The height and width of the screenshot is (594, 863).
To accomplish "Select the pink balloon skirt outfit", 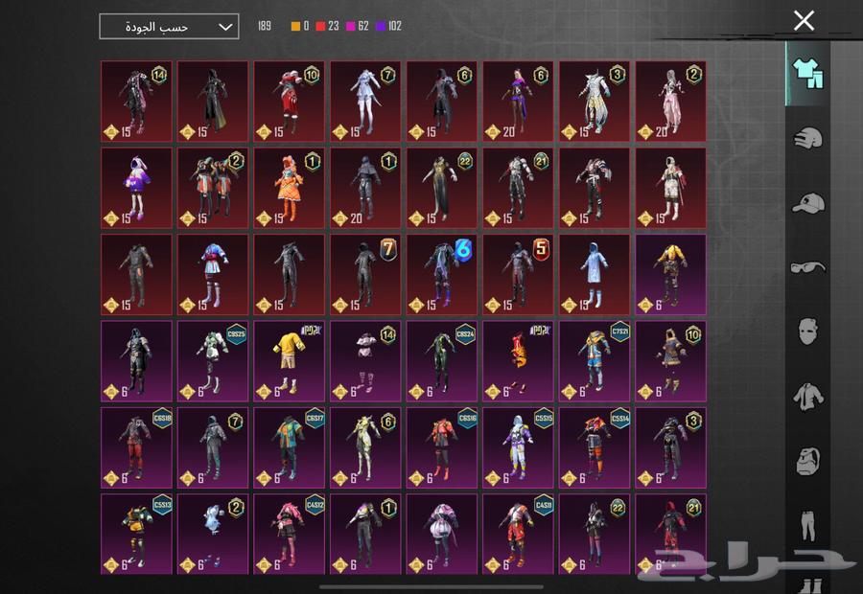I will pos(442,534).
